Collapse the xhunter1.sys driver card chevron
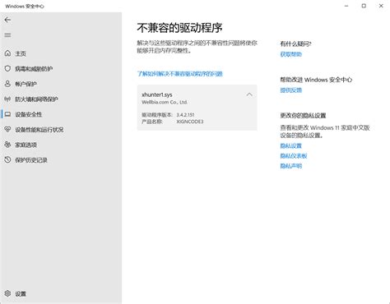The height and width of the screenshot is (304, 390). [x=249, y=94]
